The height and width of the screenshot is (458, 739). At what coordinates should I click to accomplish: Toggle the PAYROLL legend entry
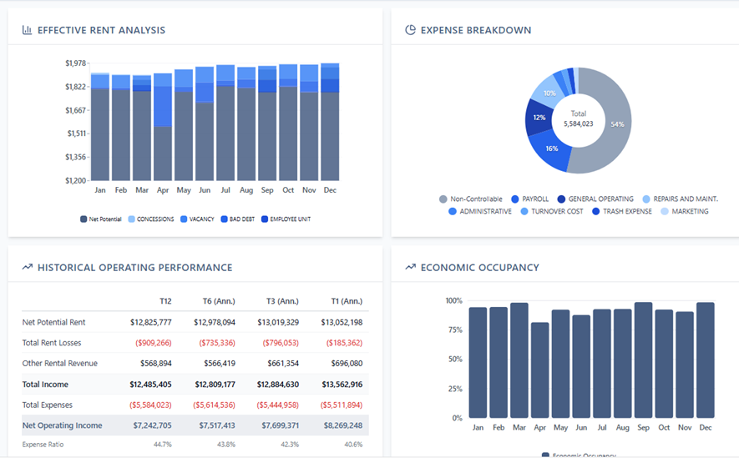(x=529, y=199)
